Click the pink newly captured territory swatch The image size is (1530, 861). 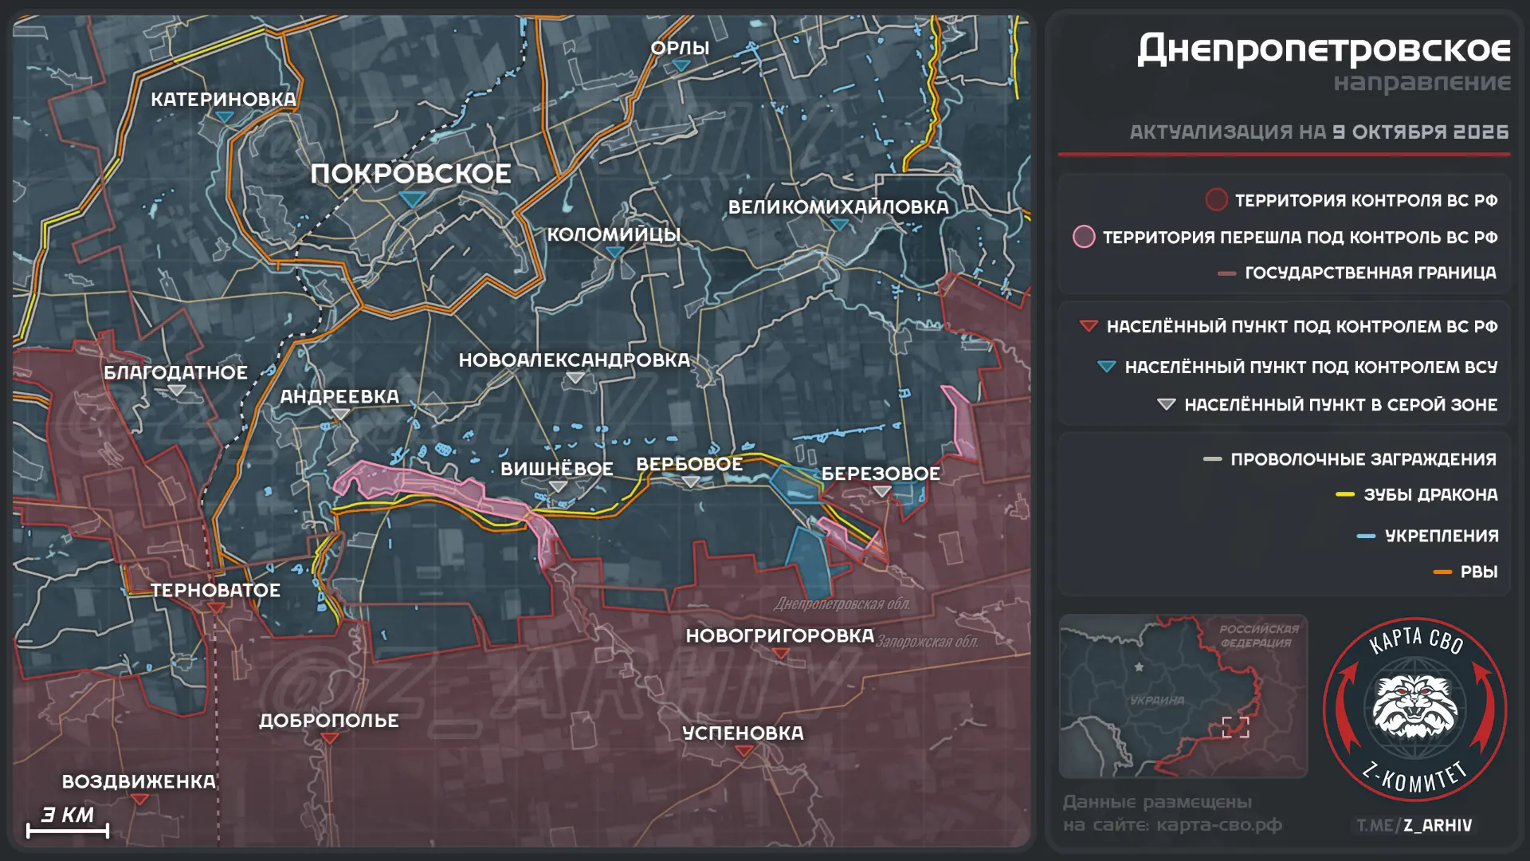pos(1084,236)
